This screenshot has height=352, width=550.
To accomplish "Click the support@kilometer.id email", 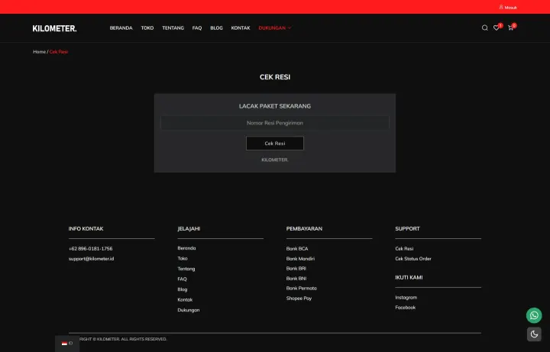I will 91,259.
